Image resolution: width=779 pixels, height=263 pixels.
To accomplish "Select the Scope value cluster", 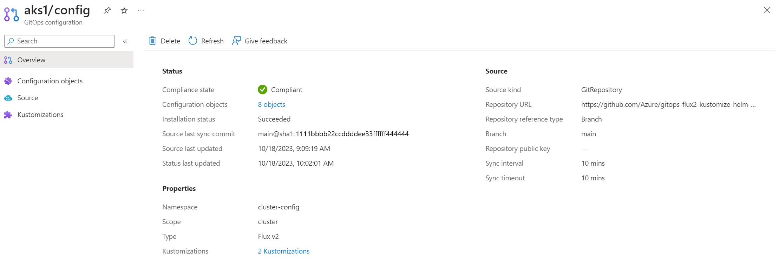I will click(268, 222).
